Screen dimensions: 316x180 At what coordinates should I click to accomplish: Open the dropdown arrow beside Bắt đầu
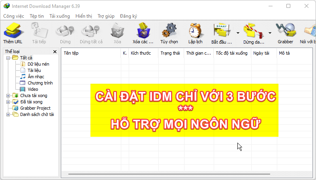[238, 33]
